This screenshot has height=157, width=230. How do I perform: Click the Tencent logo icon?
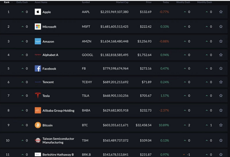[x=38, y=82]
